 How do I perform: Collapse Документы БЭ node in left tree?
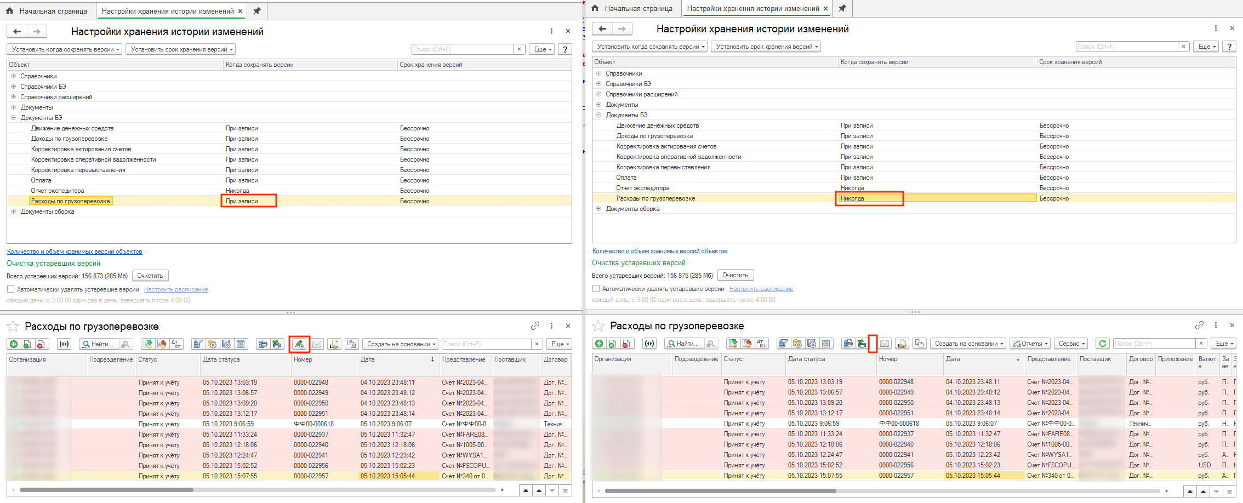[13, 118]
